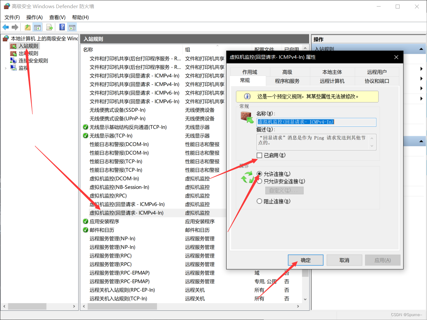Switch to the 高级 tab

(x=287, y=72)
